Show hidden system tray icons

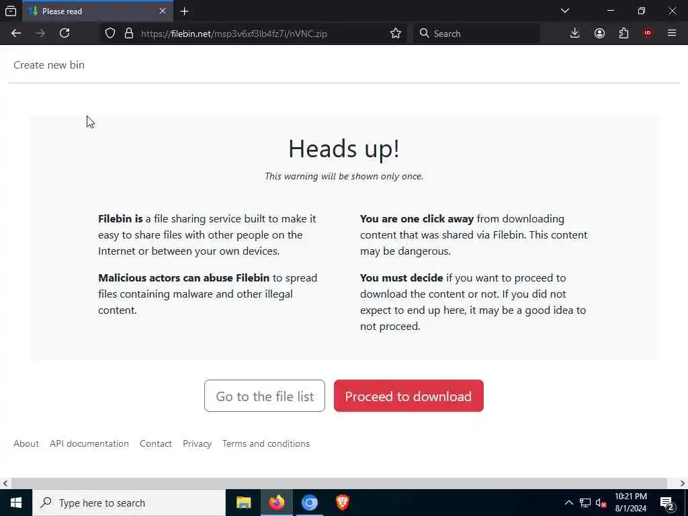click(x=568, y=503)
